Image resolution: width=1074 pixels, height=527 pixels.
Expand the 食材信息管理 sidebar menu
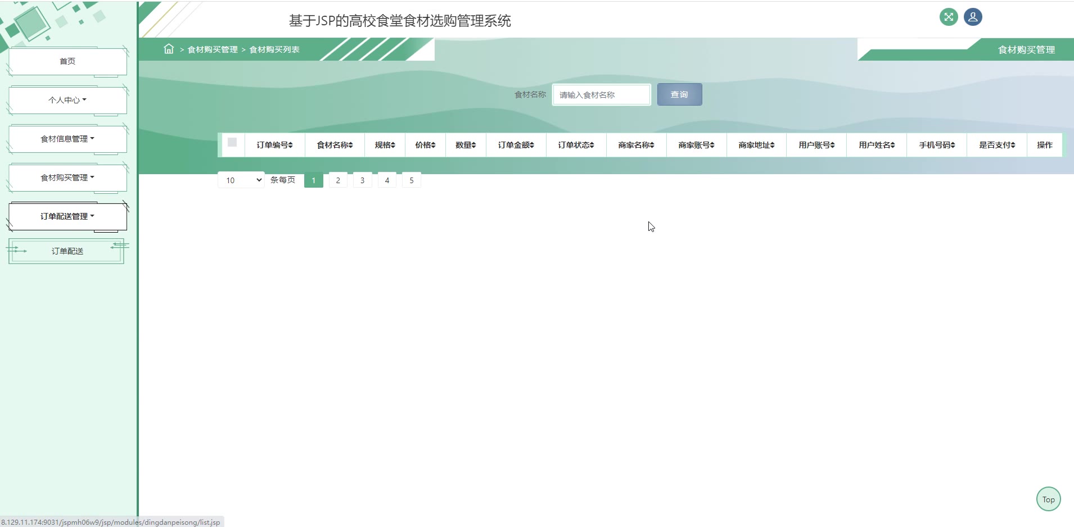click(67, 139)
